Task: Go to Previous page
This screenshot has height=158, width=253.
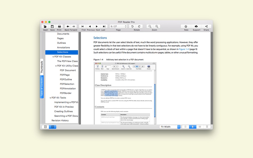Action: click(x=90, y=26)
